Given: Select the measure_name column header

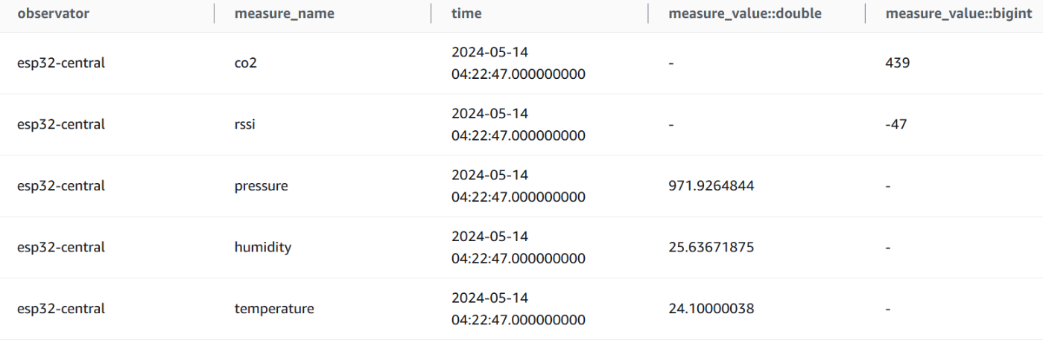Looking at the screenshot, I should tap(284, 13).
